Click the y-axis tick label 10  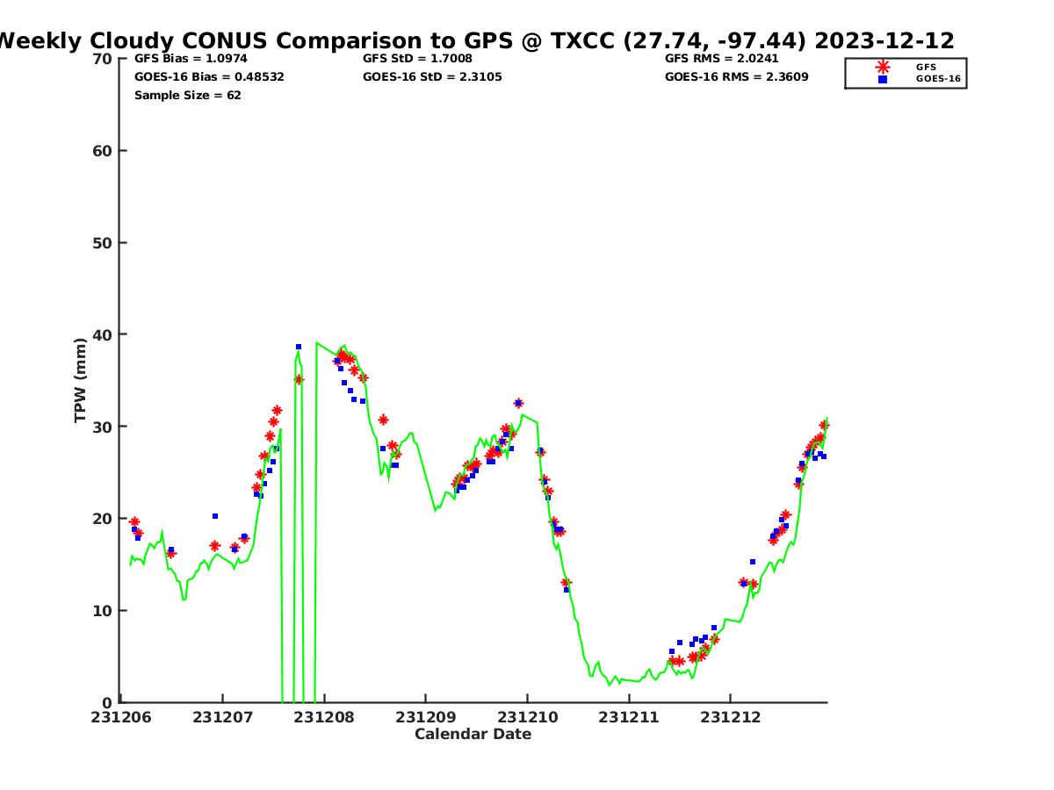pos(103,611)
